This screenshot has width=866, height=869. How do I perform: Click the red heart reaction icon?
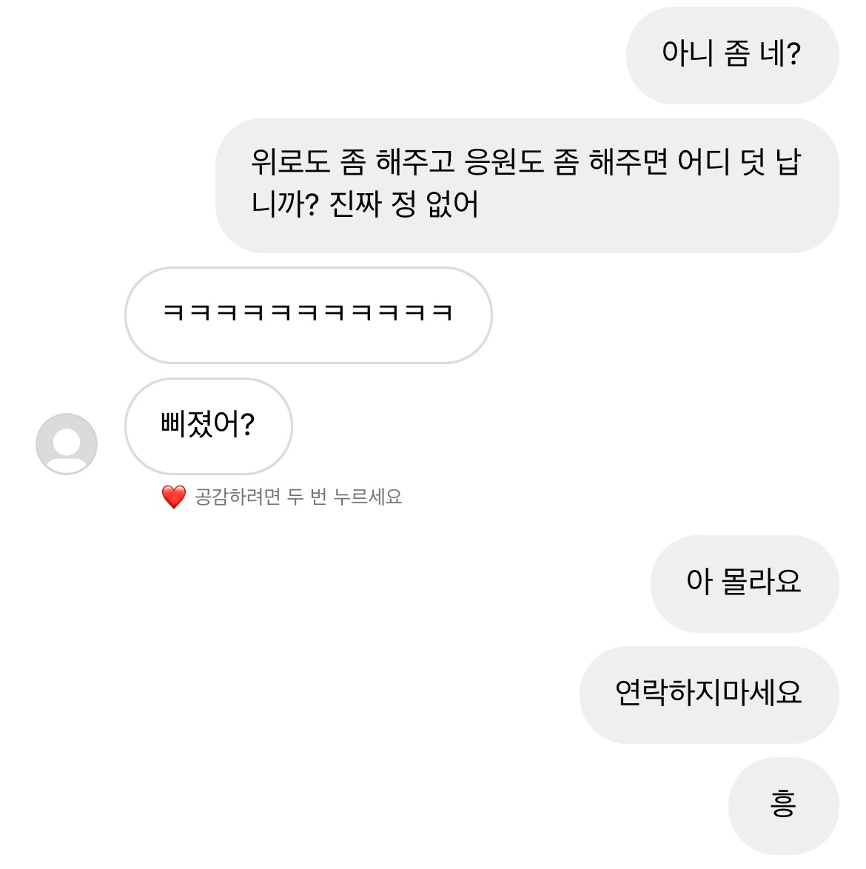pos(173,497)
